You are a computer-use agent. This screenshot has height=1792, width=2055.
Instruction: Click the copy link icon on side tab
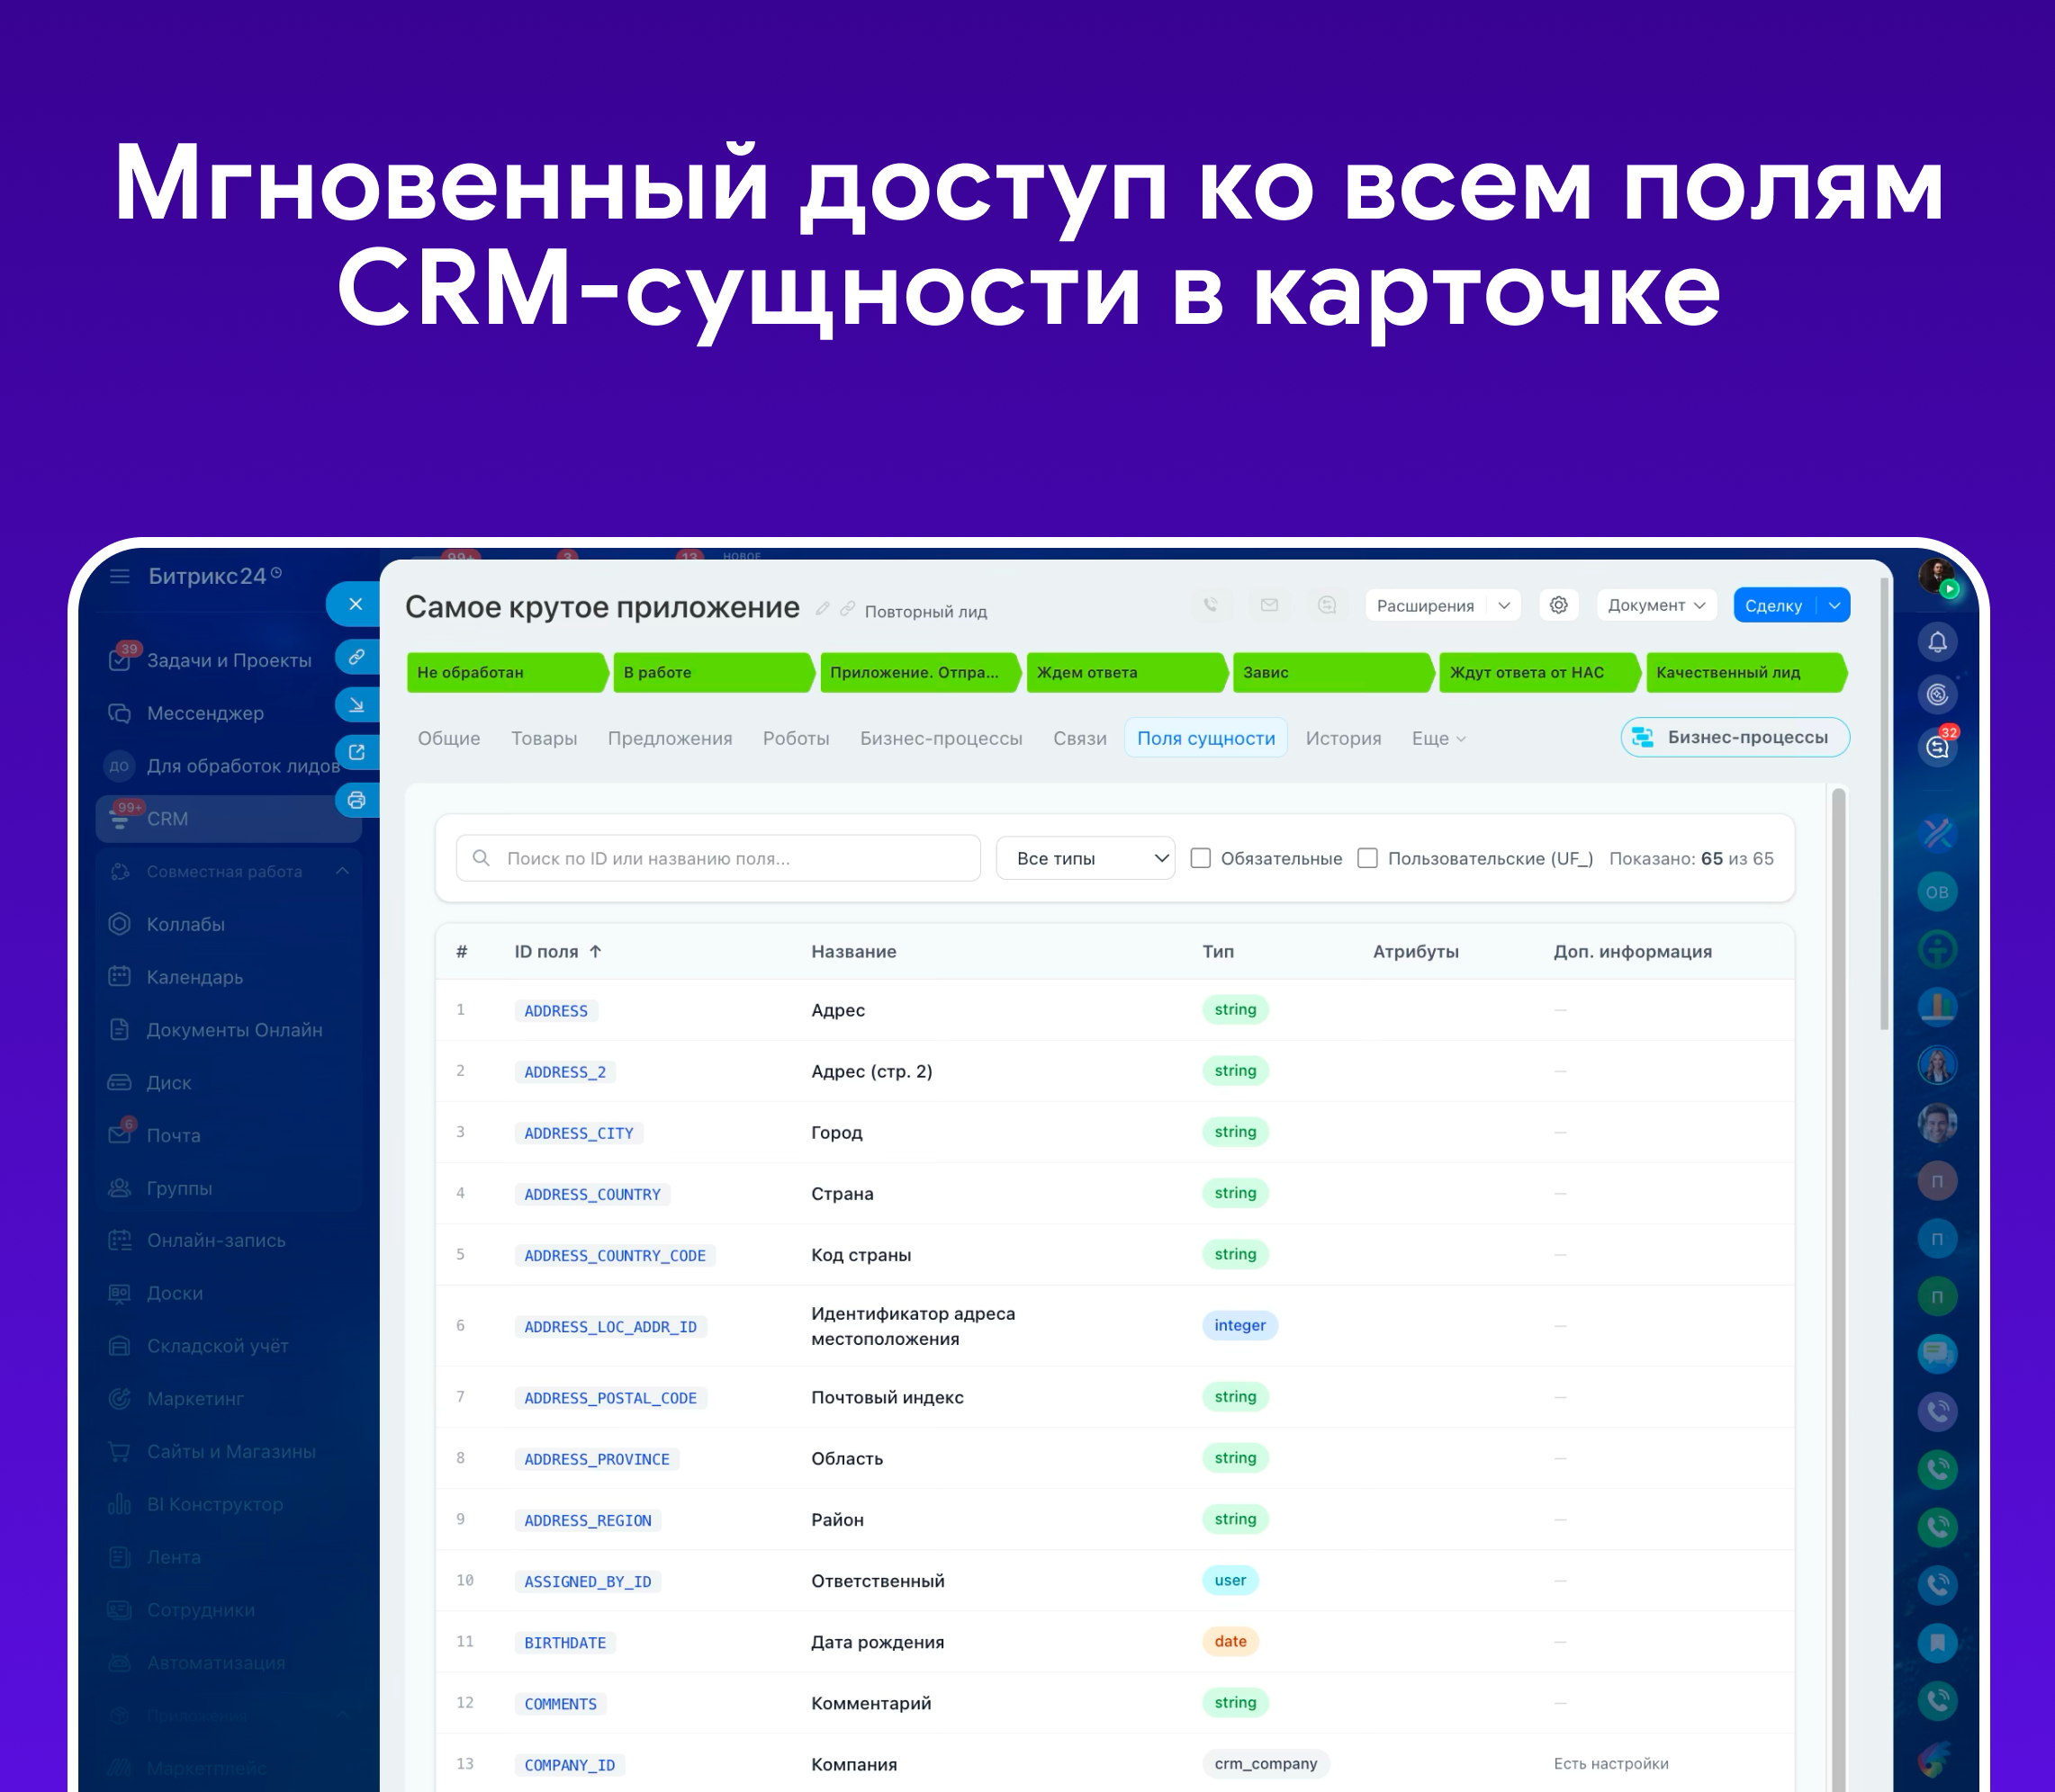(x=356, y=657)
